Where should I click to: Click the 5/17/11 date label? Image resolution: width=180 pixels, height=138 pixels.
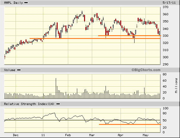click(169, 2)
